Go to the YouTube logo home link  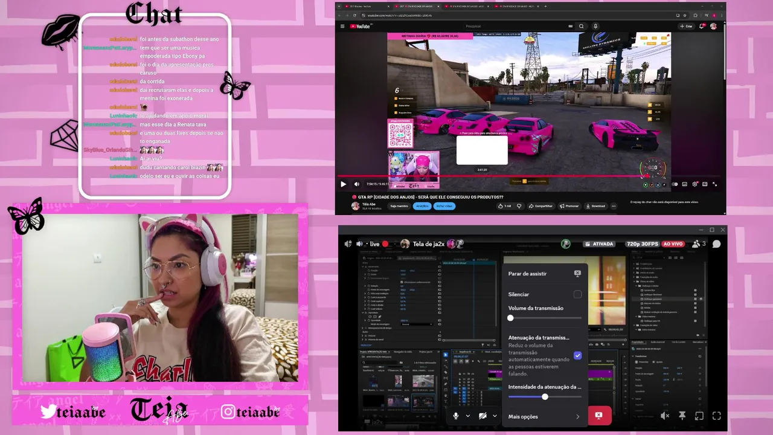360,26
